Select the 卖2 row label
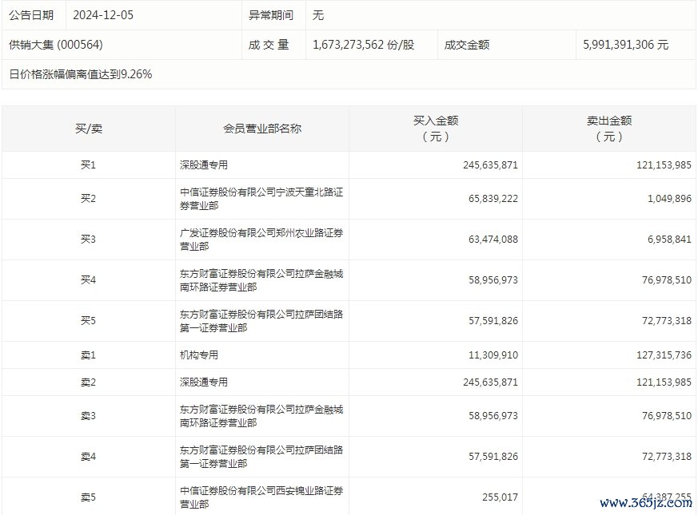The height and width of the screenshot is (515, 698). tap(88, 382)
